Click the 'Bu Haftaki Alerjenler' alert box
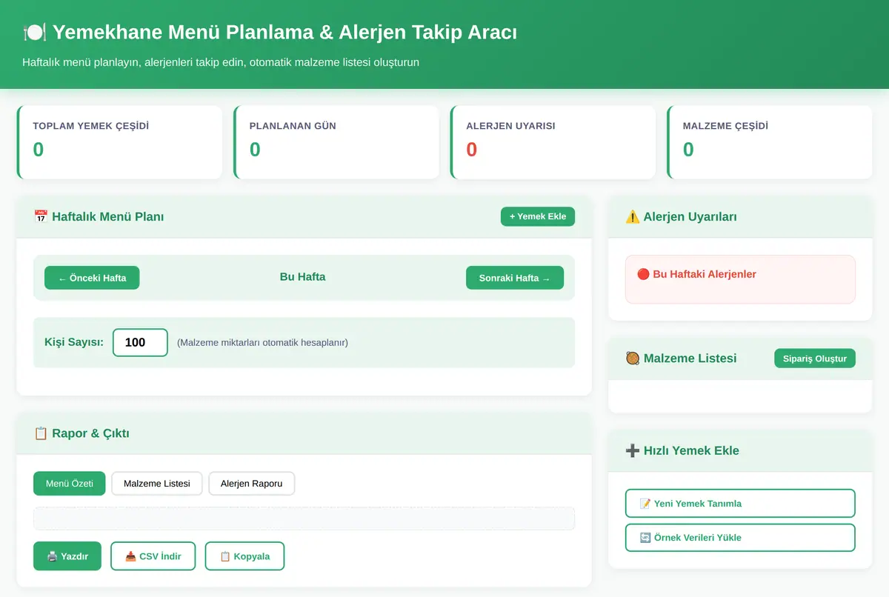889x597 pixels. click(740, 279)
